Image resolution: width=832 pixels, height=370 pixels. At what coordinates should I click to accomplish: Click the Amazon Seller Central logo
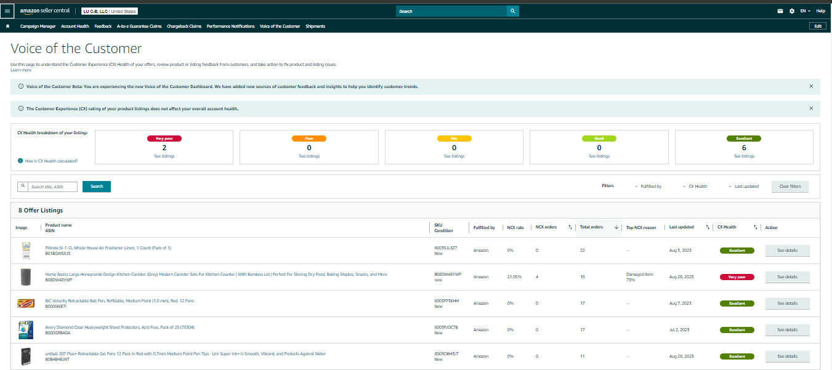pos(46,11)
